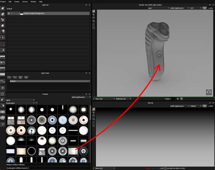Viewport: 215px width, 170px height.
Task: Click the exposure value field in Canvas header
Action: click(x=210, y=106)
